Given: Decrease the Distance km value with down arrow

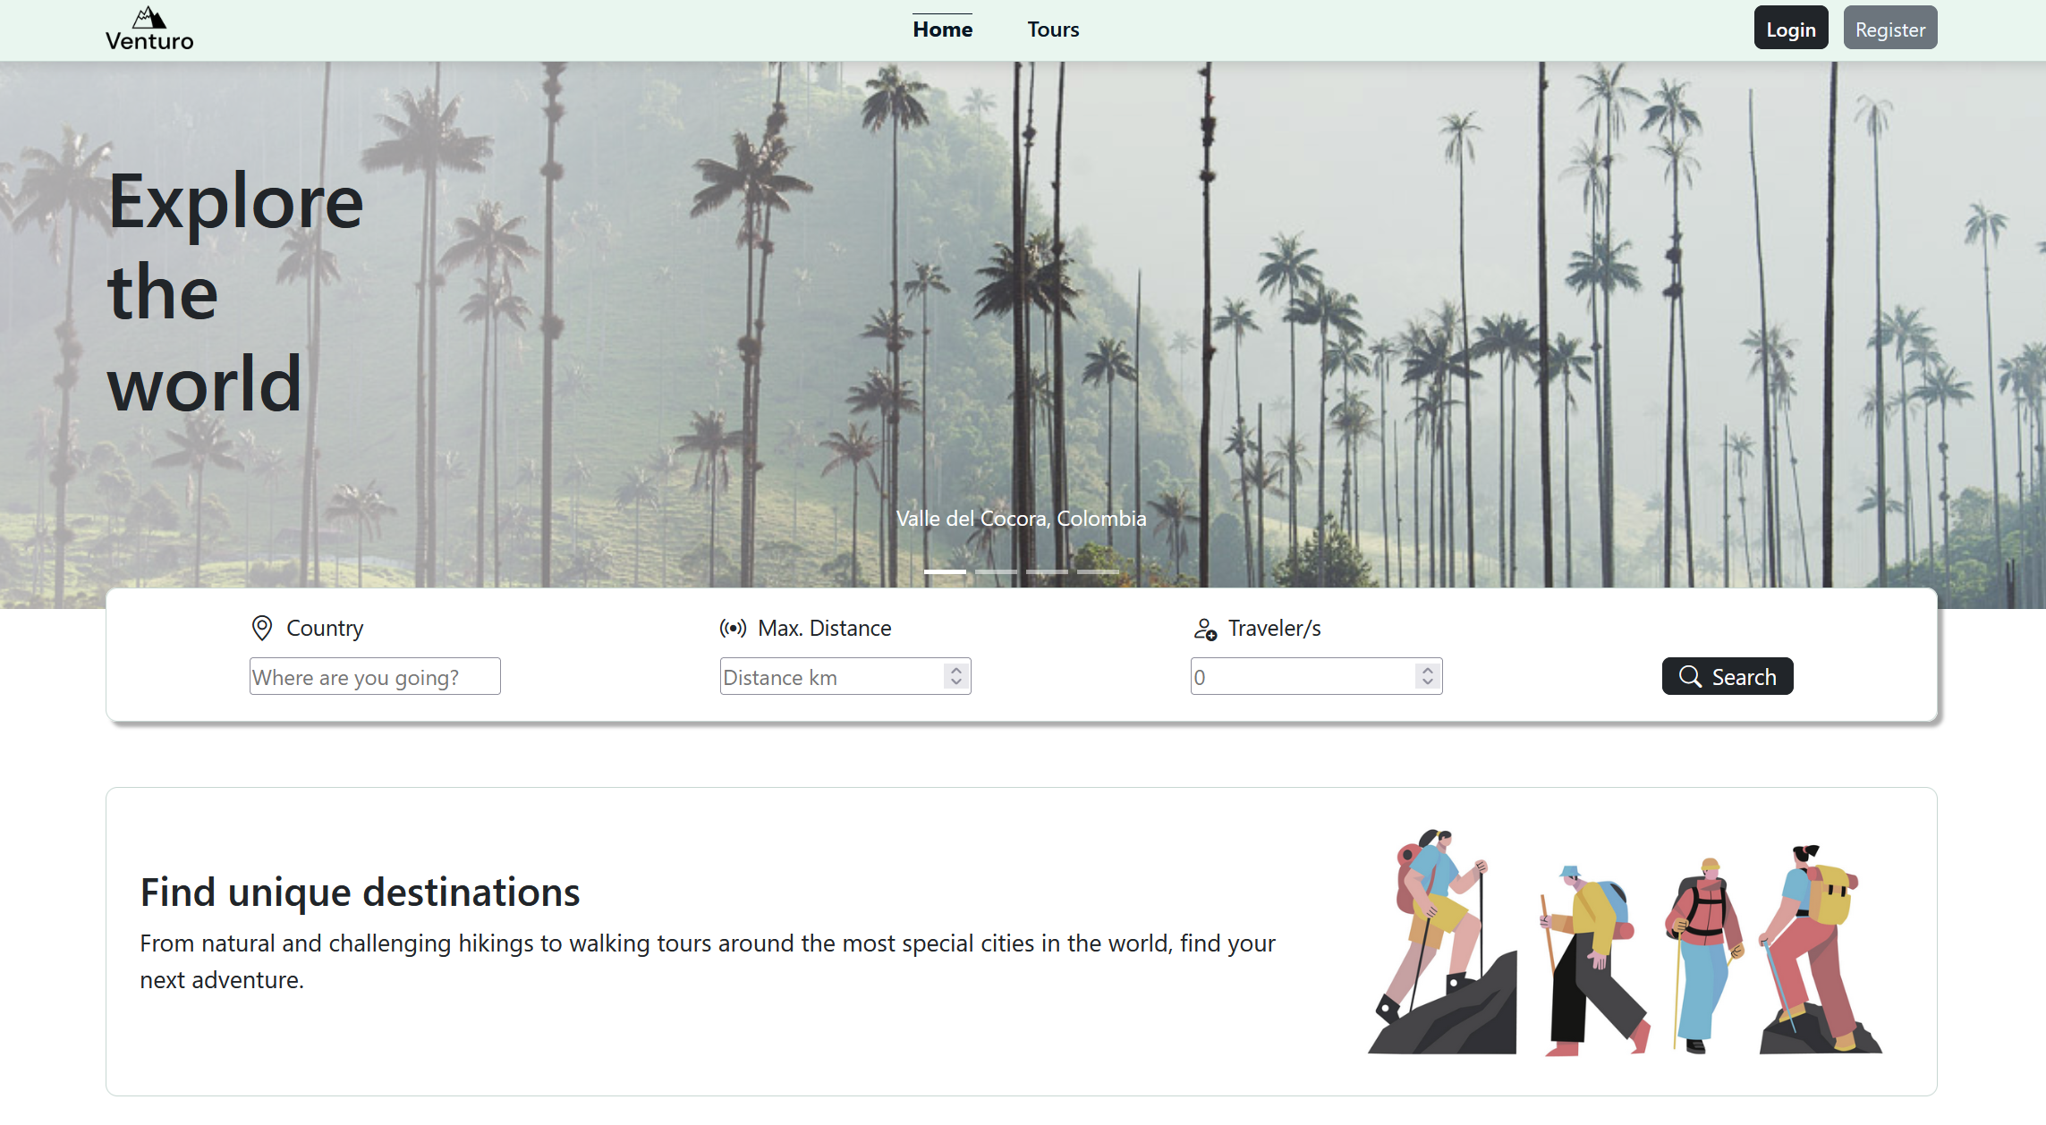Looking at the screenshot, I should pos(956,683).
